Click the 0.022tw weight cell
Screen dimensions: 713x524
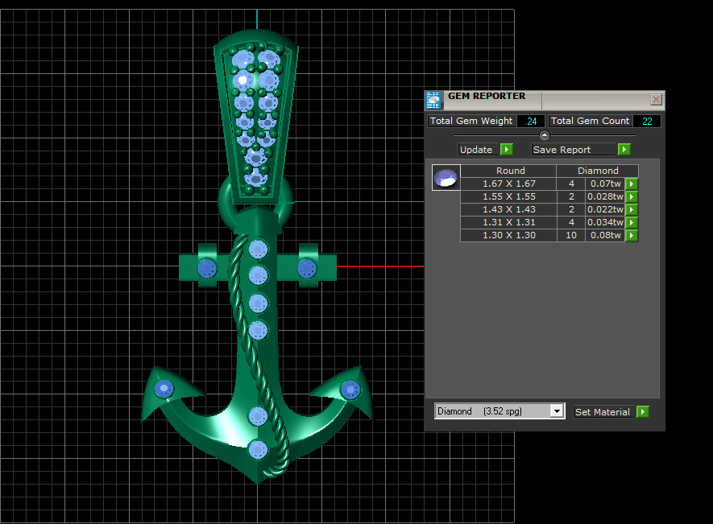point(605,209)
